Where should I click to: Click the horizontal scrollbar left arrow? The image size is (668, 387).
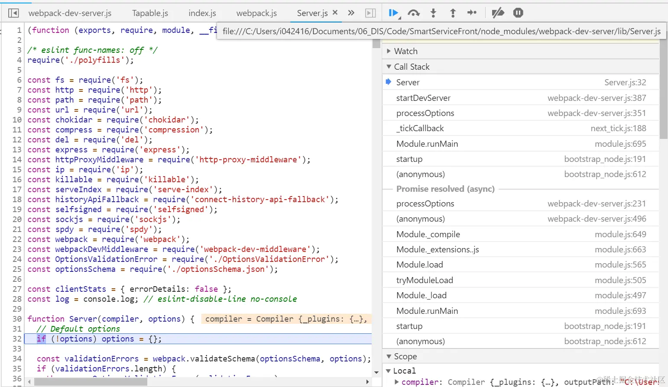[29, 382]
